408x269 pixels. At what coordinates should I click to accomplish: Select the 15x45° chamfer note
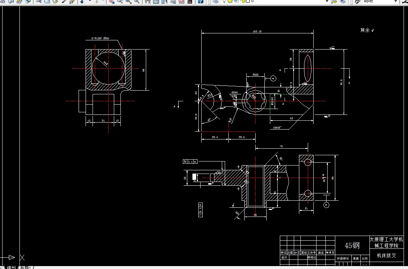pos(277,128)
